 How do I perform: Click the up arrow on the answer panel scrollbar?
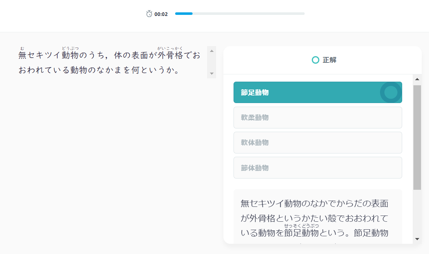tap(417, 79)
